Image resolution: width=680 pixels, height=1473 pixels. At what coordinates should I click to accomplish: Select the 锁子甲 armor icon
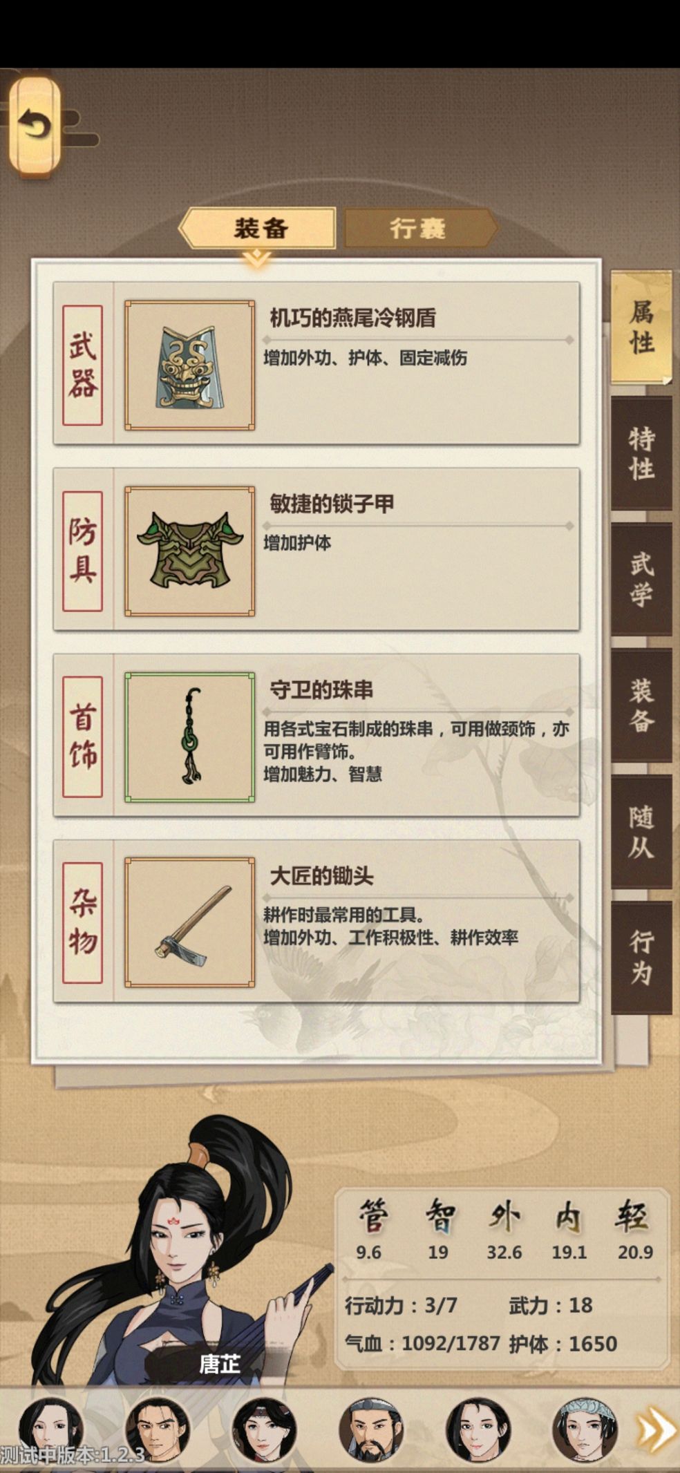coord(189,551)
